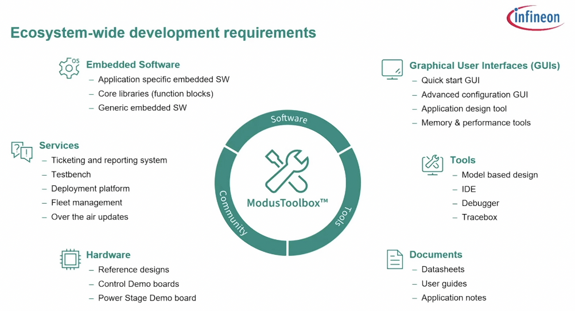Click the Infineon logo

(535, 17)
